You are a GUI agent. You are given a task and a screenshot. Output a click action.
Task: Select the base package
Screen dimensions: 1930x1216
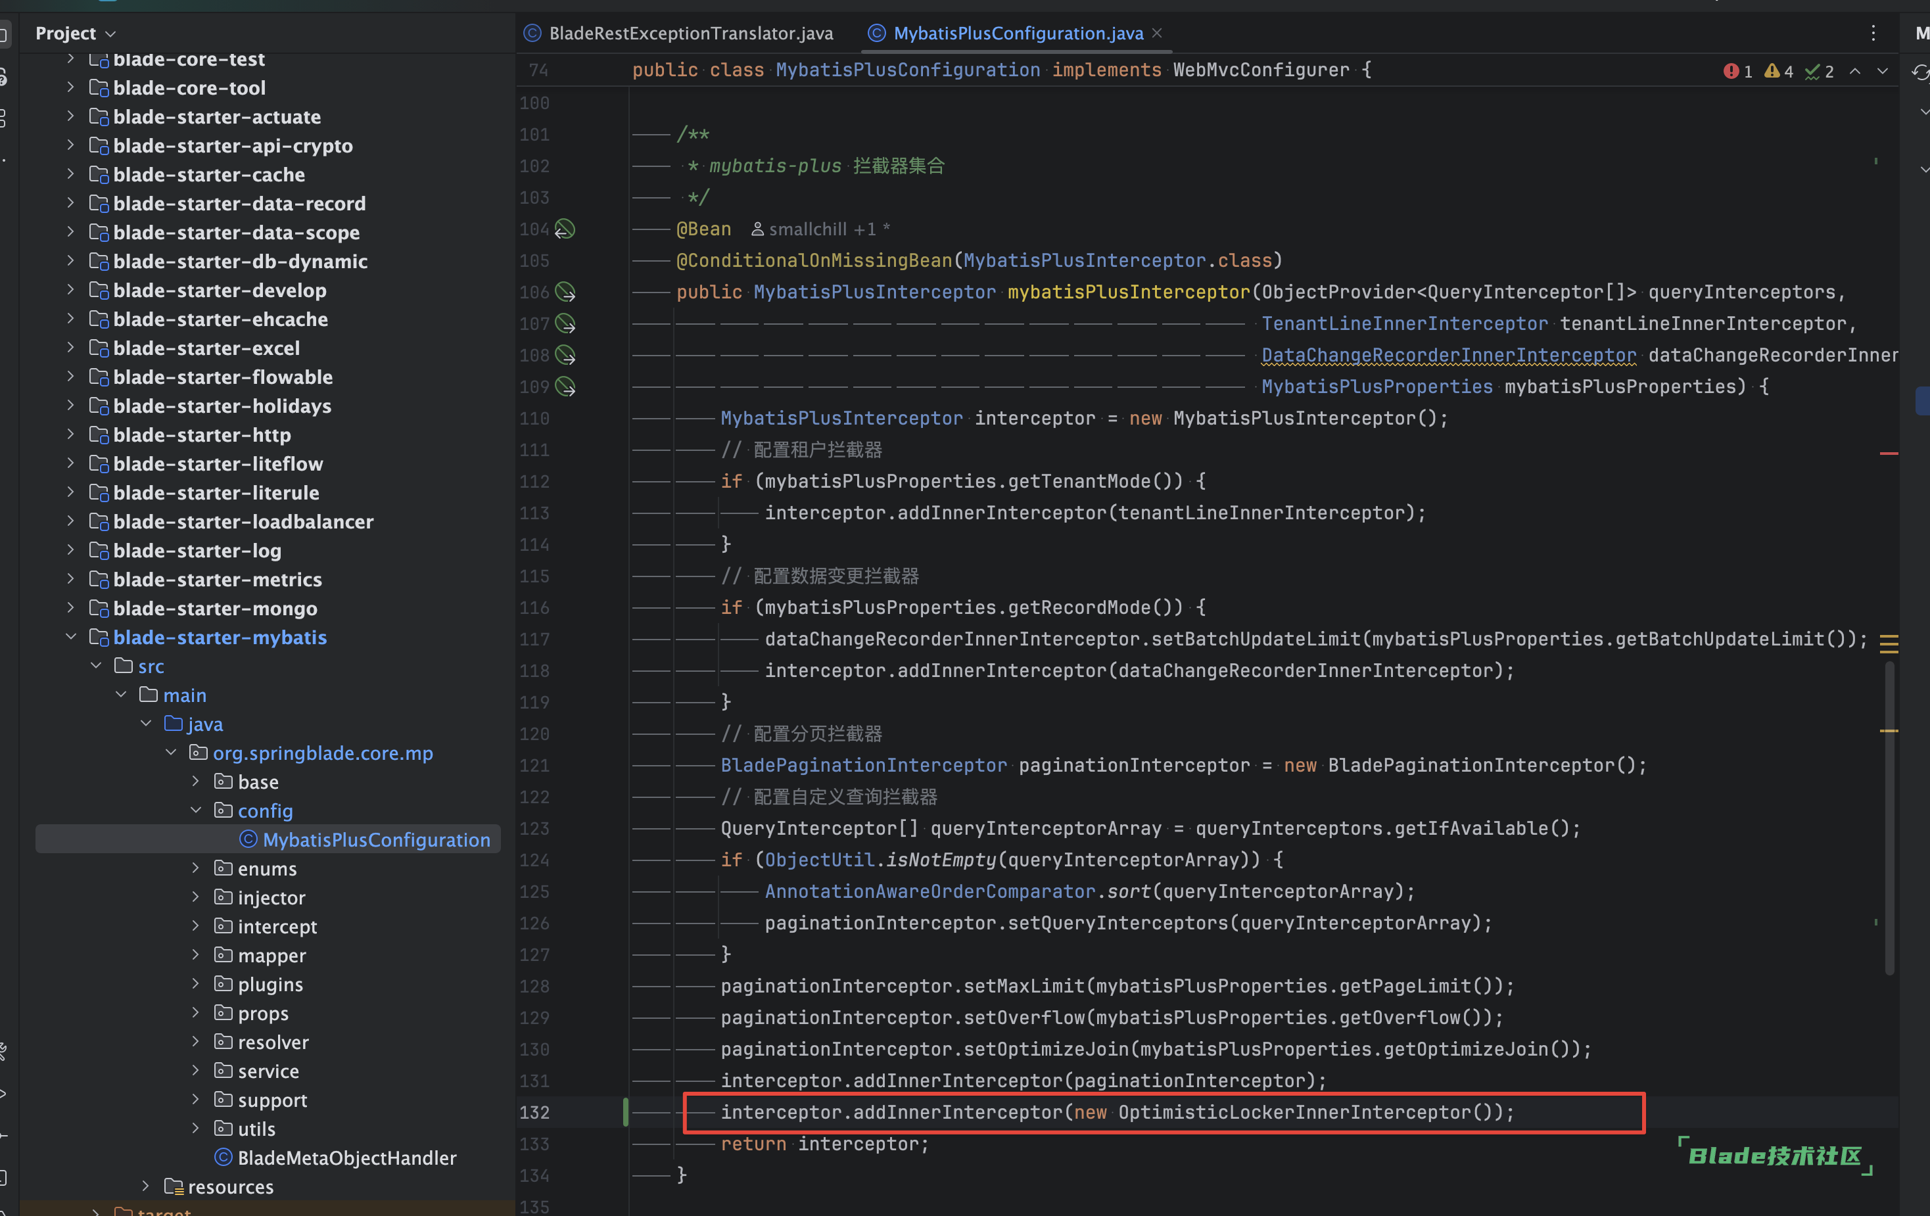[x=258, y=782]
